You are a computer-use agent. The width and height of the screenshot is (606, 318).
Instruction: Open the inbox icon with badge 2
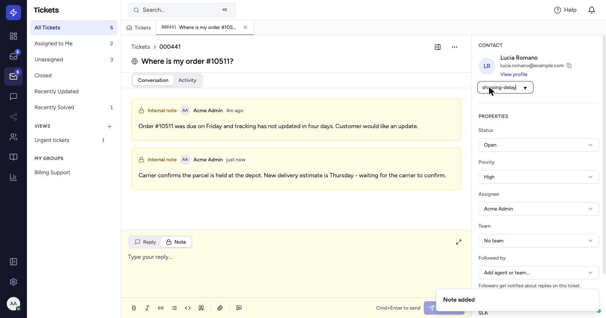[13, 56]
